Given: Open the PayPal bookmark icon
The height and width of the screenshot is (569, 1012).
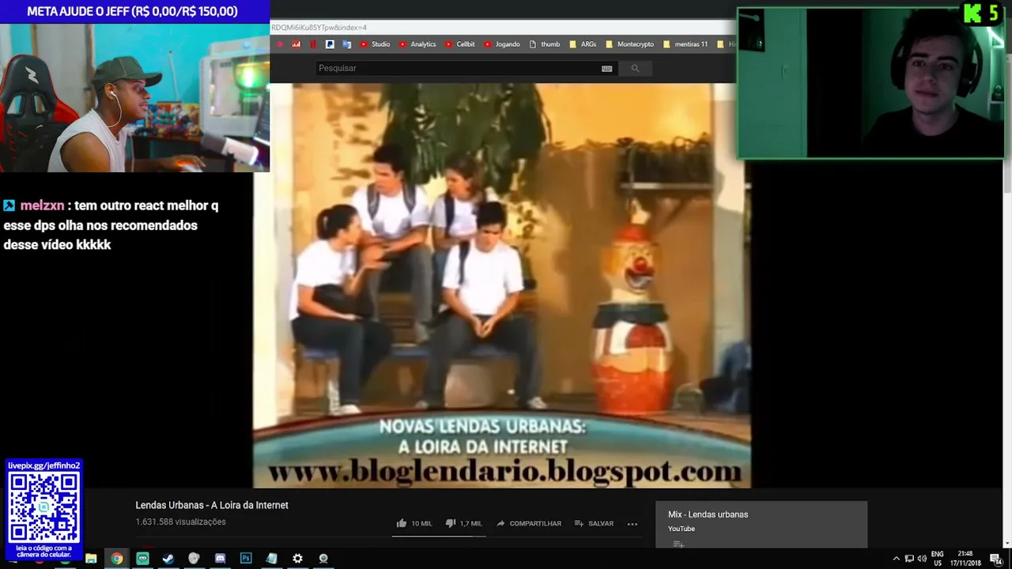Looking at the screenshot, I should [x=330, y=44].
